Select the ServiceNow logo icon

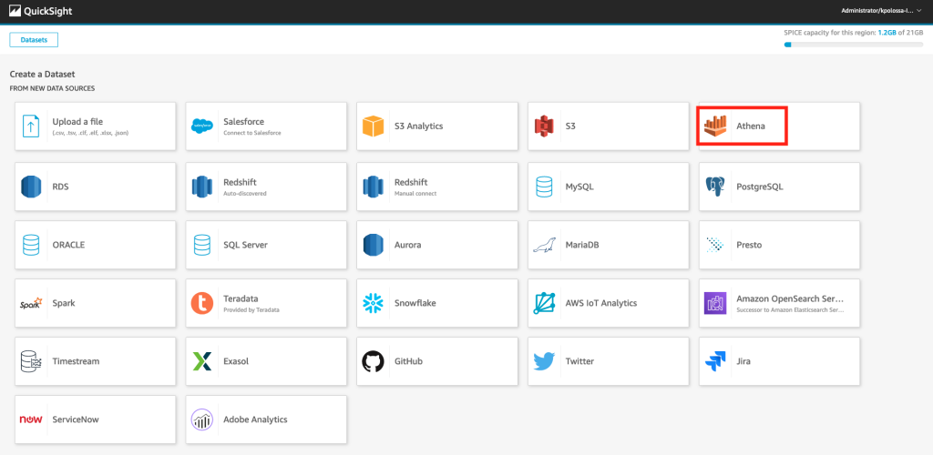click(31, 420)
